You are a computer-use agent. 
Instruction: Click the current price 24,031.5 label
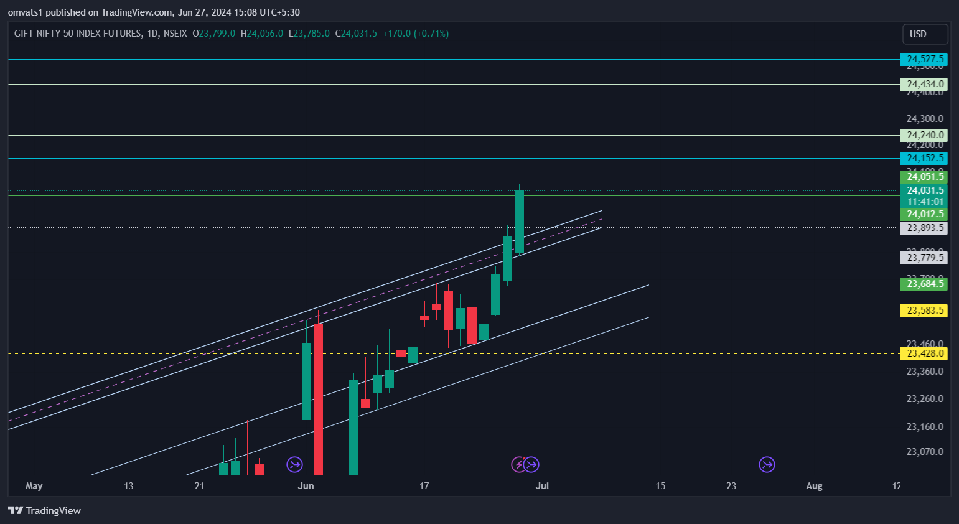[x=924, y=190]
